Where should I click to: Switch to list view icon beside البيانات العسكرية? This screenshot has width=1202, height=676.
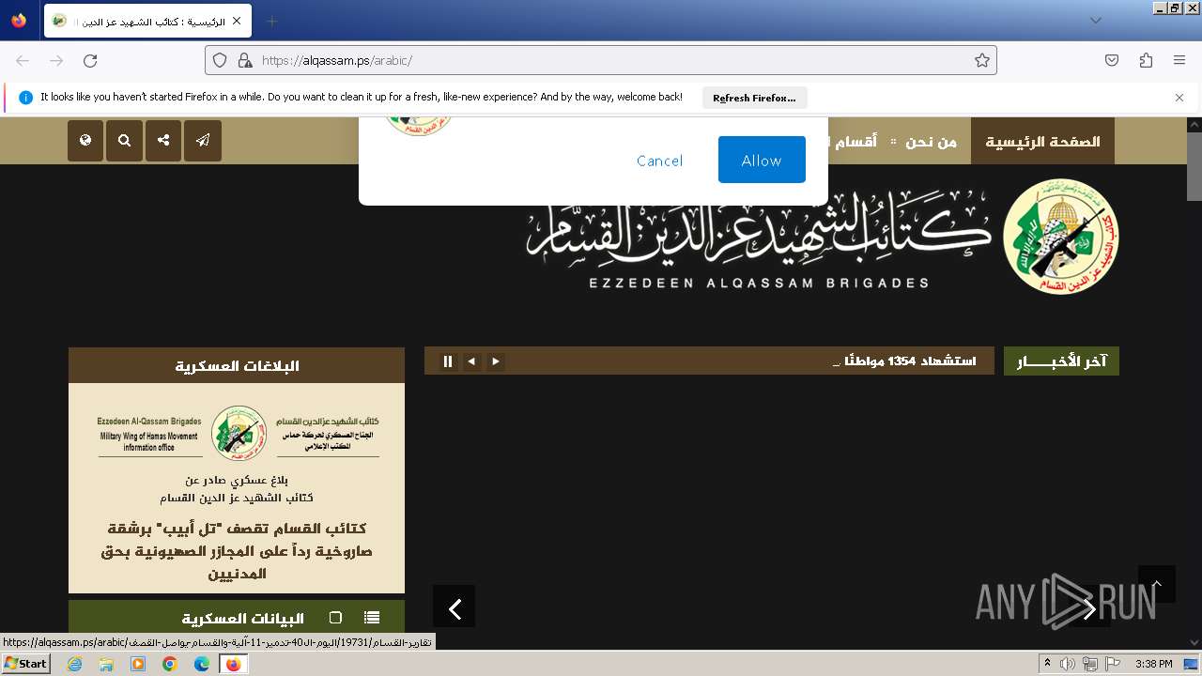click(x=372, y=618)
